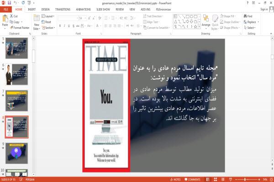Switch to the SLIDE SHOW tab
Image resolution: width=274 pixels, height=182 pixels.
(103, 10)
